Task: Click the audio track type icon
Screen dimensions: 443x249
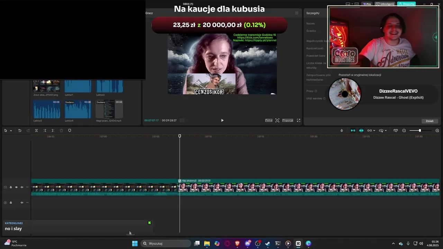Action: click(x=5, y=203)
